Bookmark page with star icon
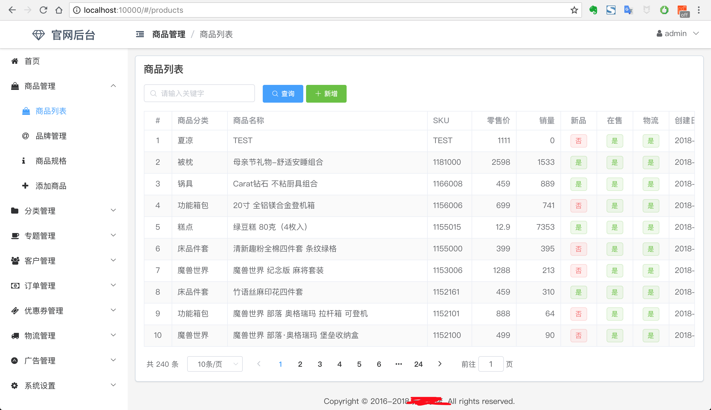711x410 pixels. click(574, 11)
